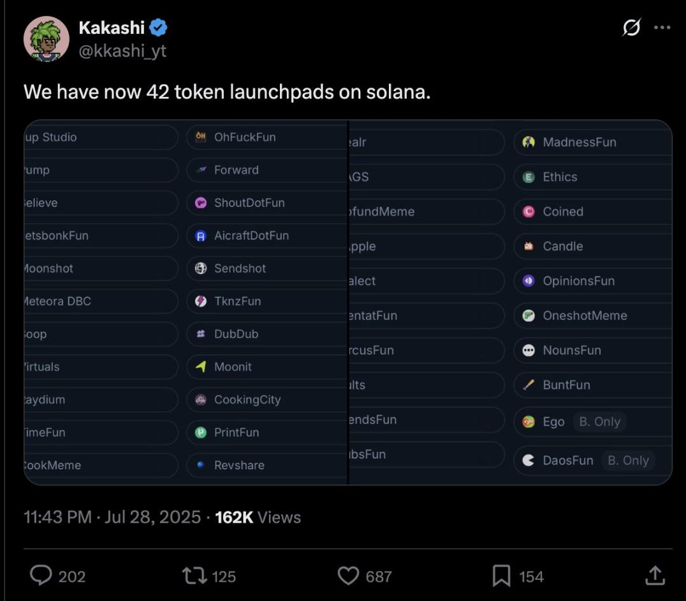Image resolution: width=686 pixels, height=601 pixels.
Task: Click Kakashi's profile avatar
Action: pos(47,39)
